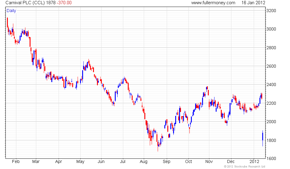The image size is (290, 169).
Task: Click the Sep month label
Action: point(166,162)
